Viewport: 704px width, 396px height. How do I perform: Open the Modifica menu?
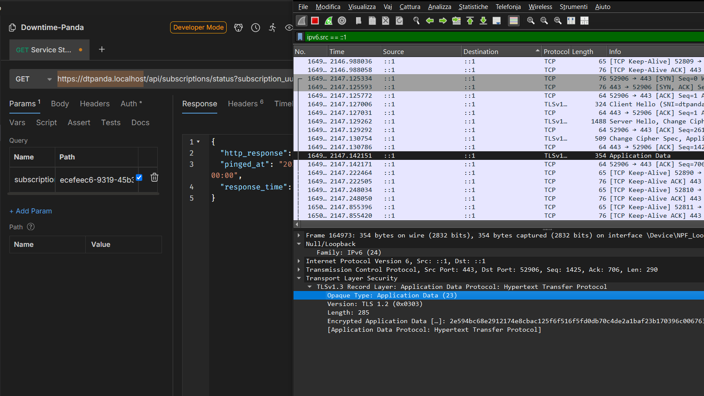(328, 7)
